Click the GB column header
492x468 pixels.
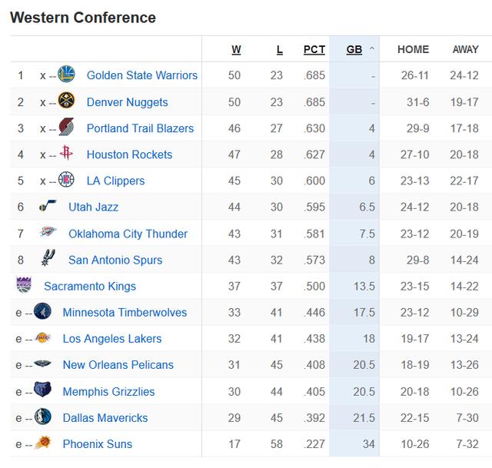tap(354, 49)
